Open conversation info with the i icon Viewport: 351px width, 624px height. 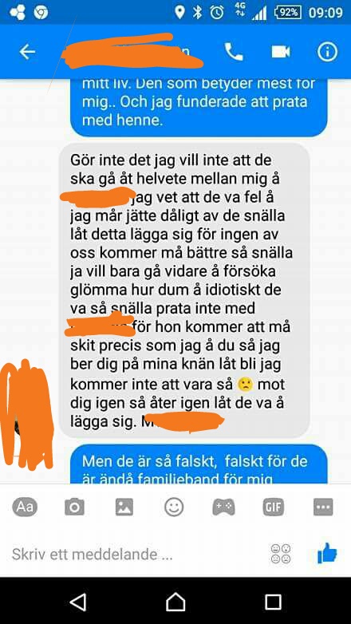pos(328,52)
